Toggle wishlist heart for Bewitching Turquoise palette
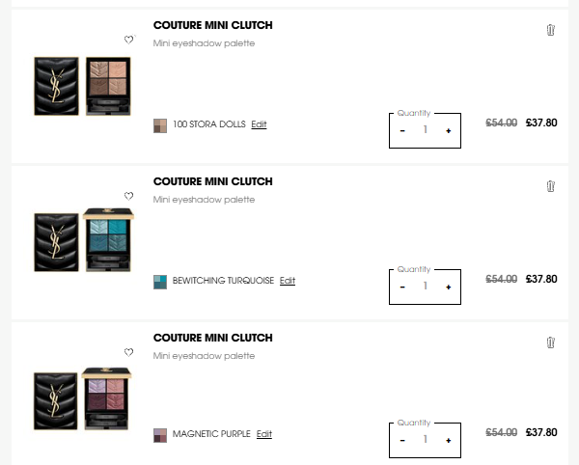 pos(129,196)
